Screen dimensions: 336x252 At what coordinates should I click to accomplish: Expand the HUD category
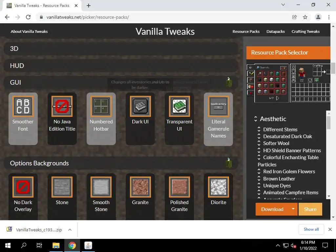click(x=121, y=66)
